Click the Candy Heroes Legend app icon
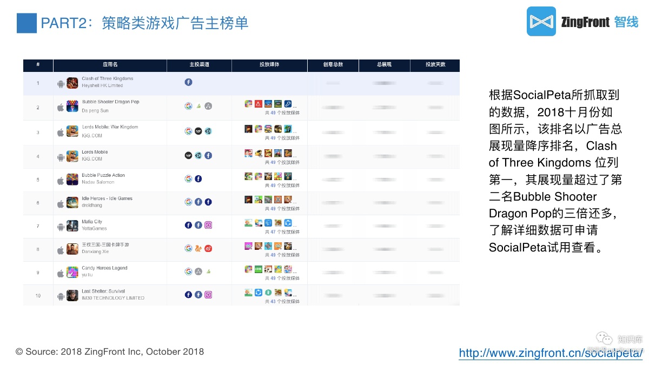 pos(72,273)
